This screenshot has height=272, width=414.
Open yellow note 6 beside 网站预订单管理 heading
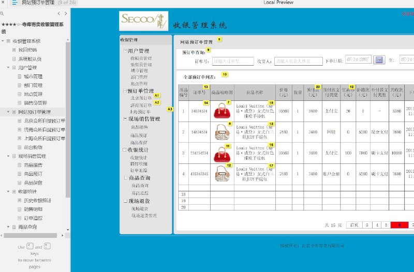tap(219, 39)
